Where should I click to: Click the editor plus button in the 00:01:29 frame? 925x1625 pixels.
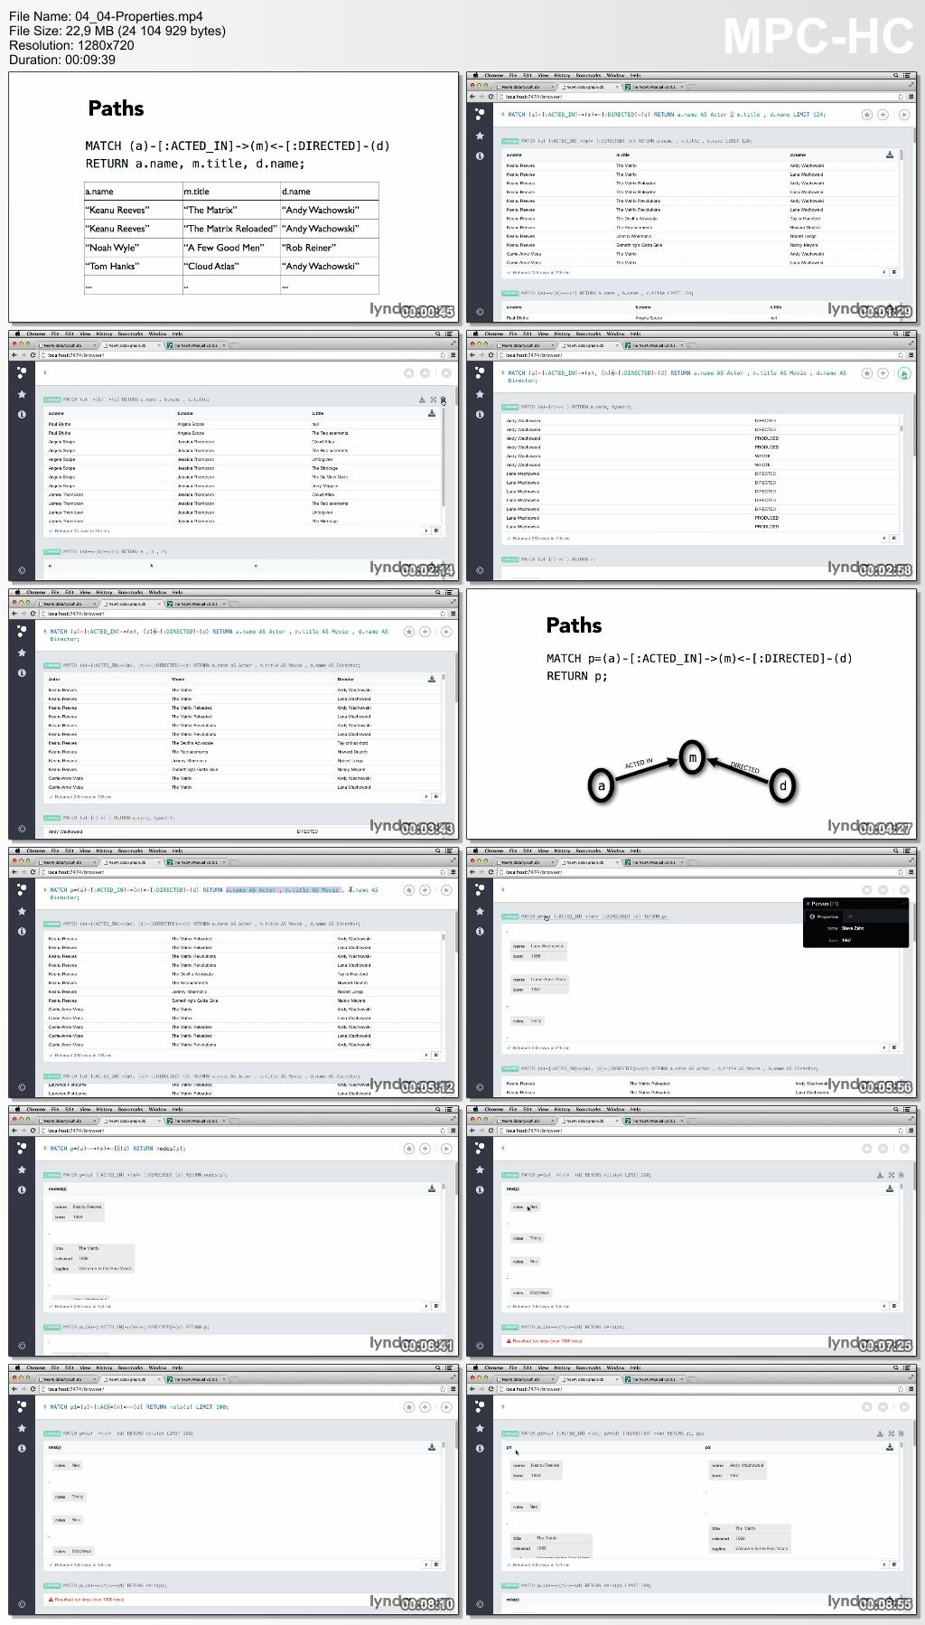883,115
